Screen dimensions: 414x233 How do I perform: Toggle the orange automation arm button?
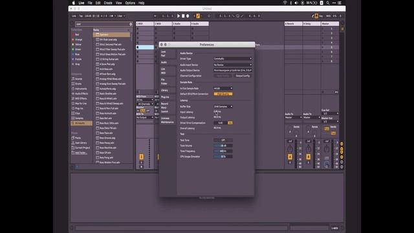[x=198, y=16]
